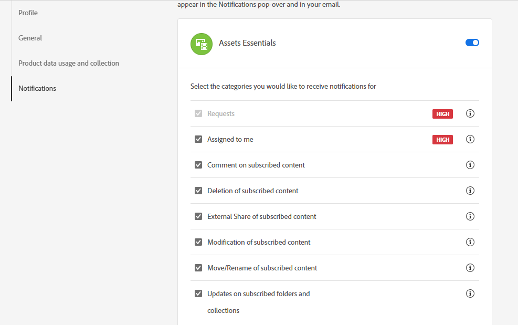Show info for External Share of subscribed content

[470, 216]
